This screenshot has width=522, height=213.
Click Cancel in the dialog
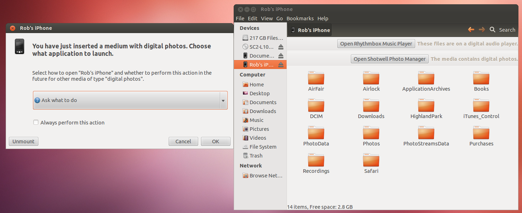coord(183,141)
